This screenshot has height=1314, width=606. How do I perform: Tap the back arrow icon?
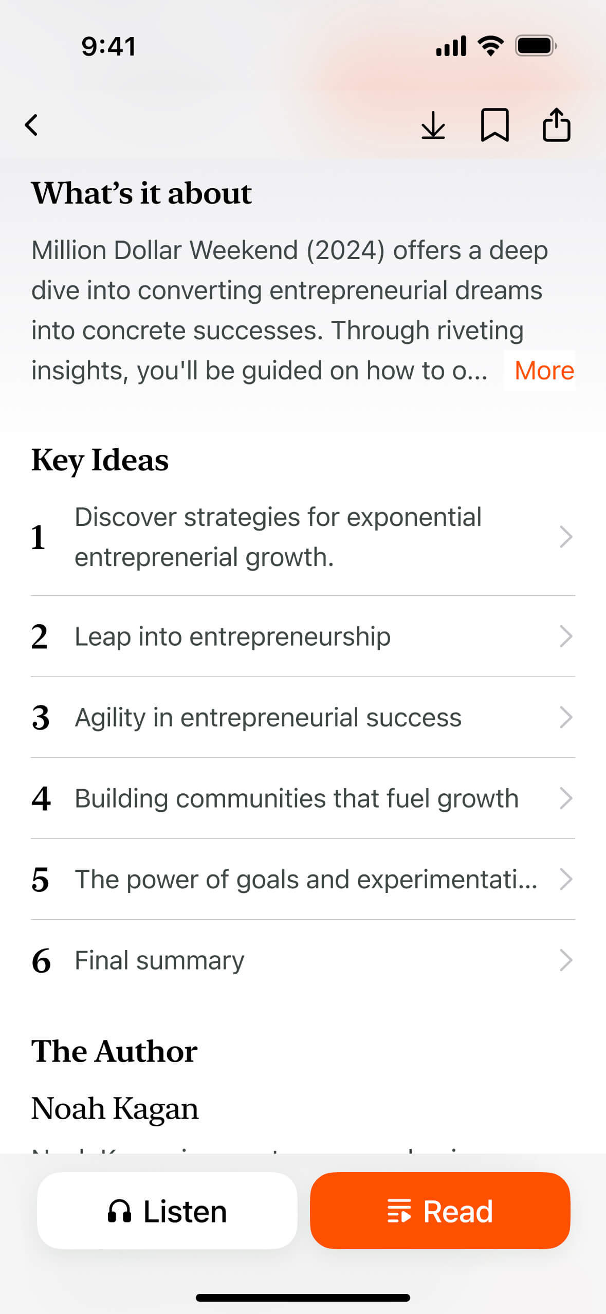32,125
